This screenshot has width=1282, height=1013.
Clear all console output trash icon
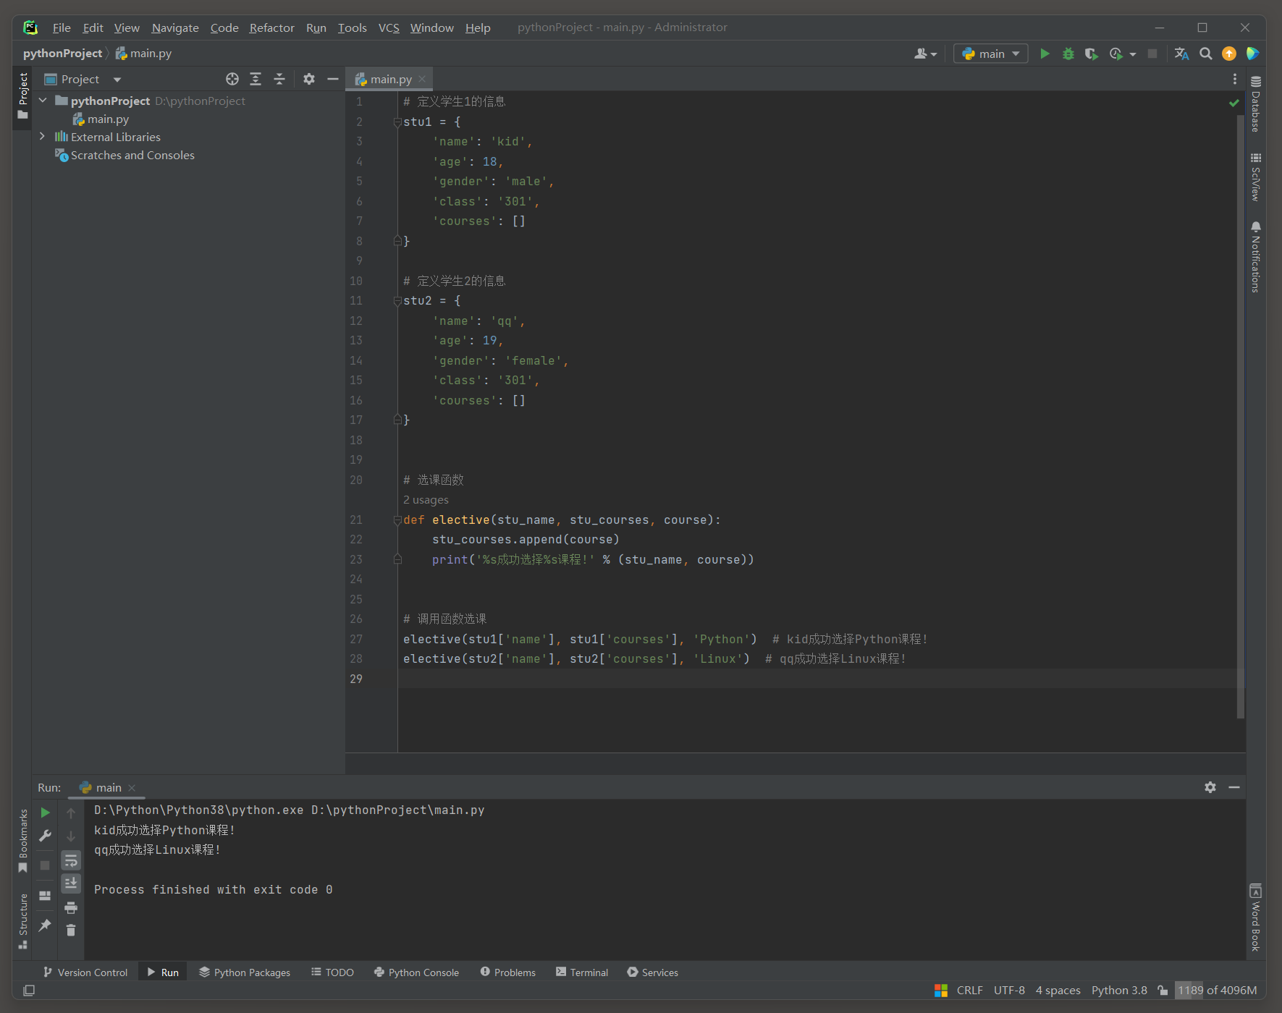tap(71, 930)
